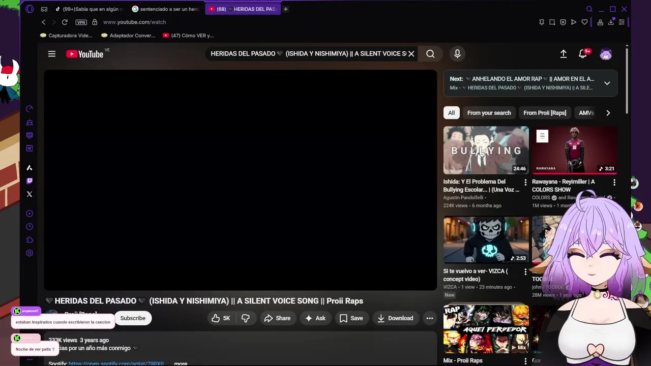Image resolution: width=651 pixels, height=366 pixels.
Task: Go back to previous page
Action: point(44,22)
